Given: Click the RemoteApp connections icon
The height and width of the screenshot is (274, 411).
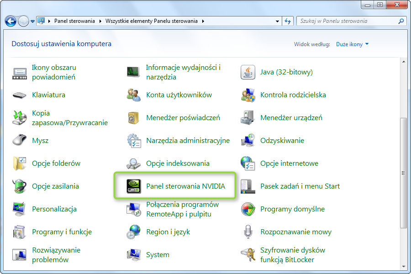Looking at the screenshot, I should (134, 209).
